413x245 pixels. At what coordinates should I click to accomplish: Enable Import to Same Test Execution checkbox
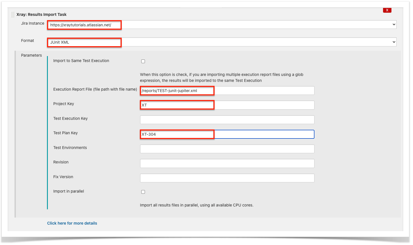tap(143, 61)
